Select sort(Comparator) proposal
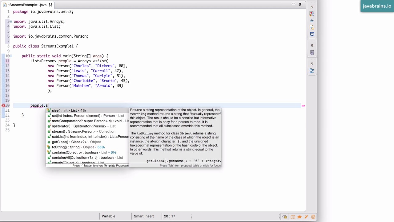 click(x=87, y=121)
